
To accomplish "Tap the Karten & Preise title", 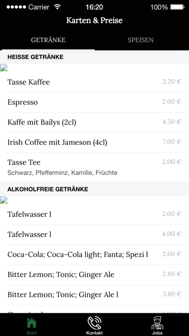I will point(94,21).
